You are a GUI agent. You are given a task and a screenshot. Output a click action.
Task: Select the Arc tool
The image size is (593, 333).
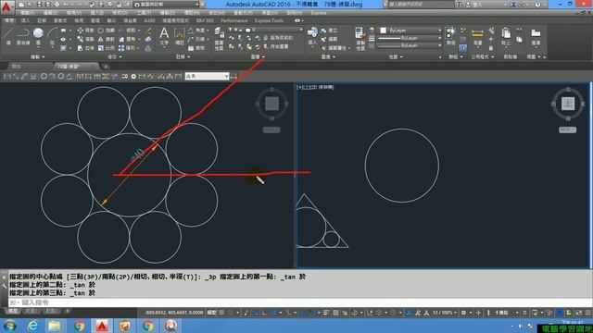click(x=52, y=36)
